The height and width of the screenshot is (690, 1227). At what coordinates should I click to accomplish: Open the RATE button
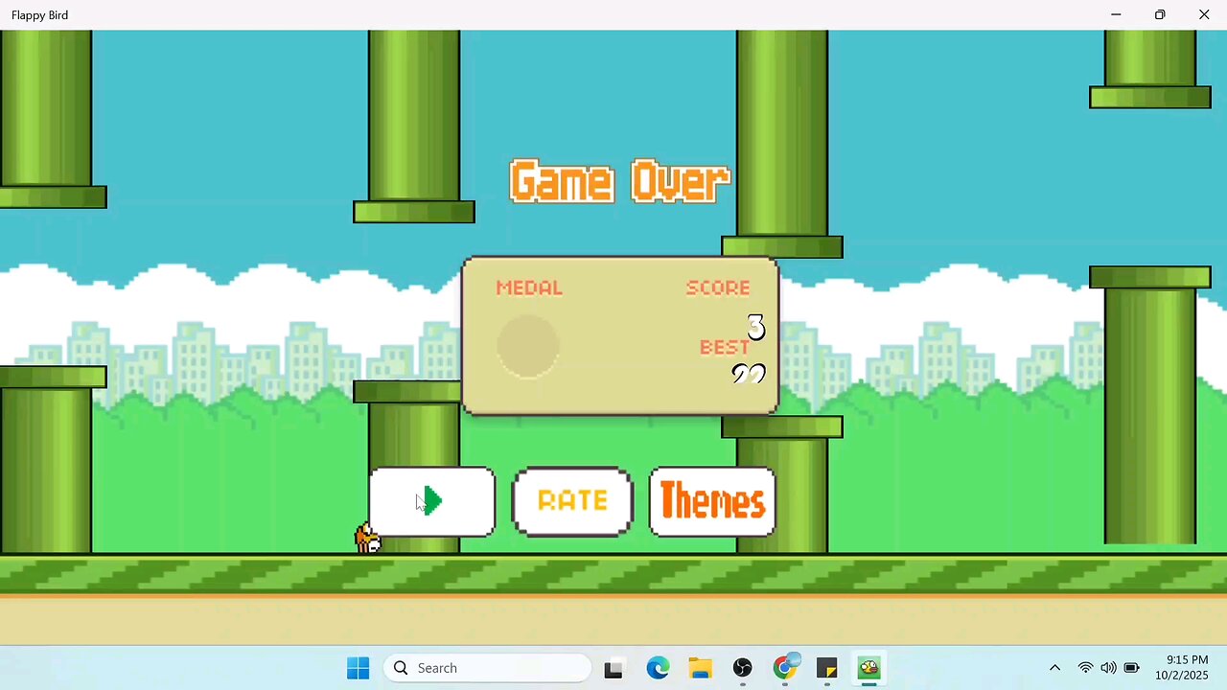tap(572, 501)
